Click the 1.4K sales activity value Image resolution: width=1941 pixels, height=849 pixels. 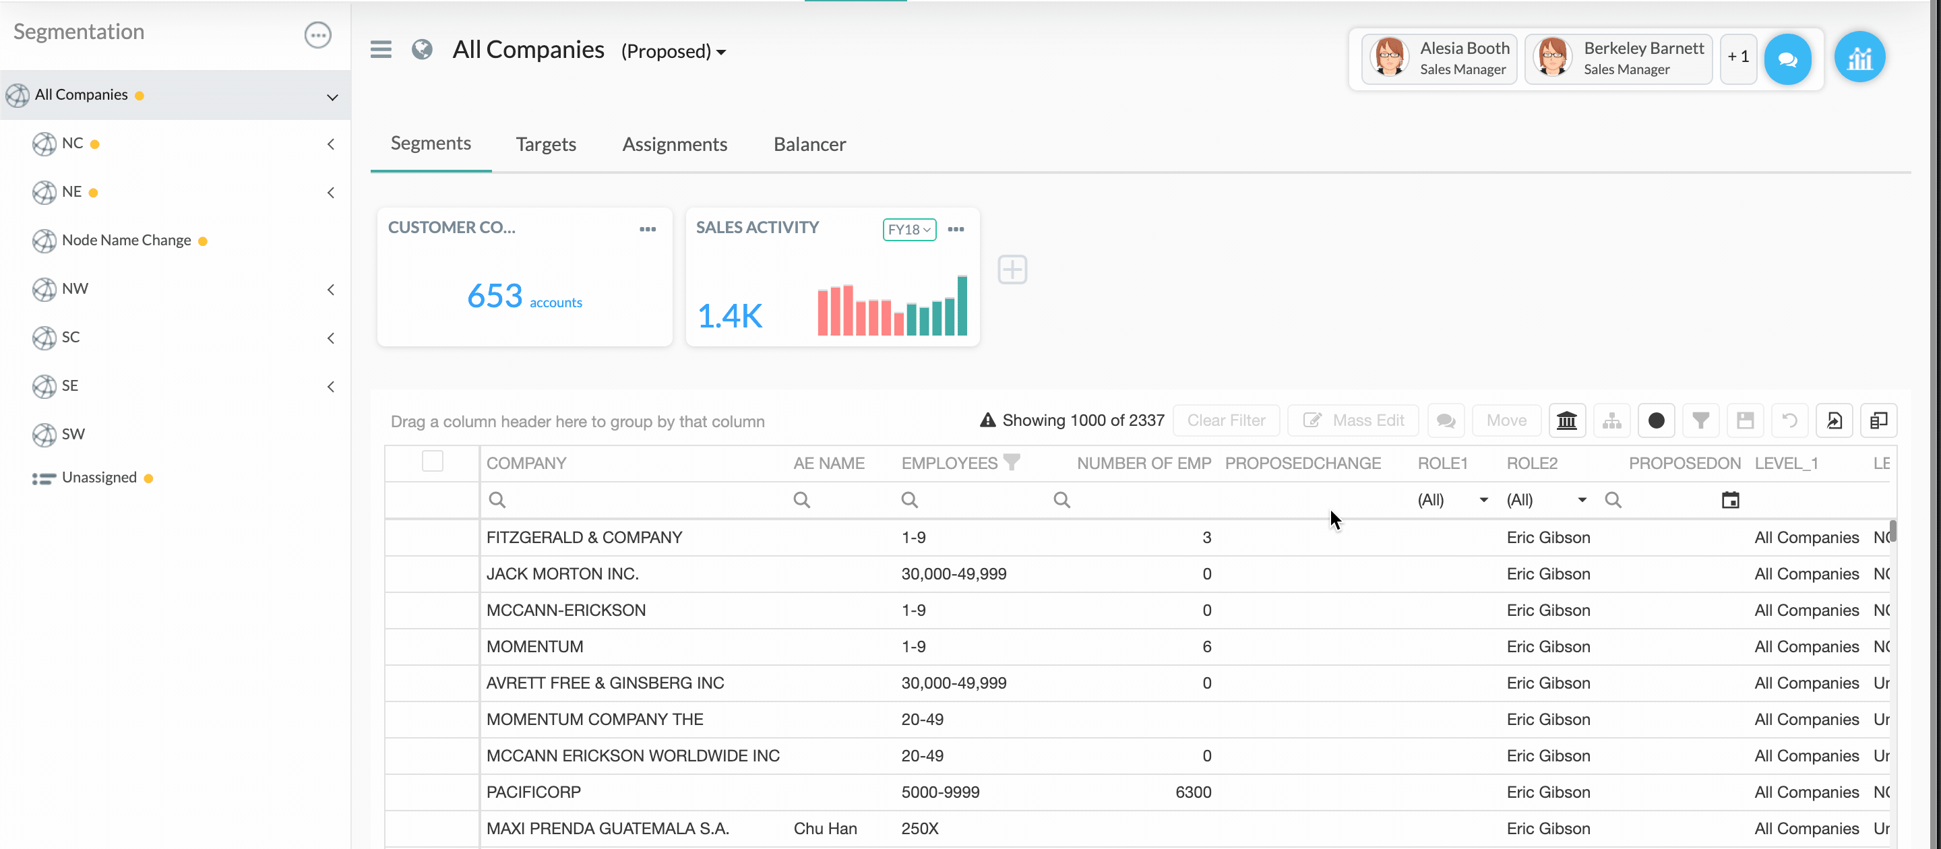[729, 315]
